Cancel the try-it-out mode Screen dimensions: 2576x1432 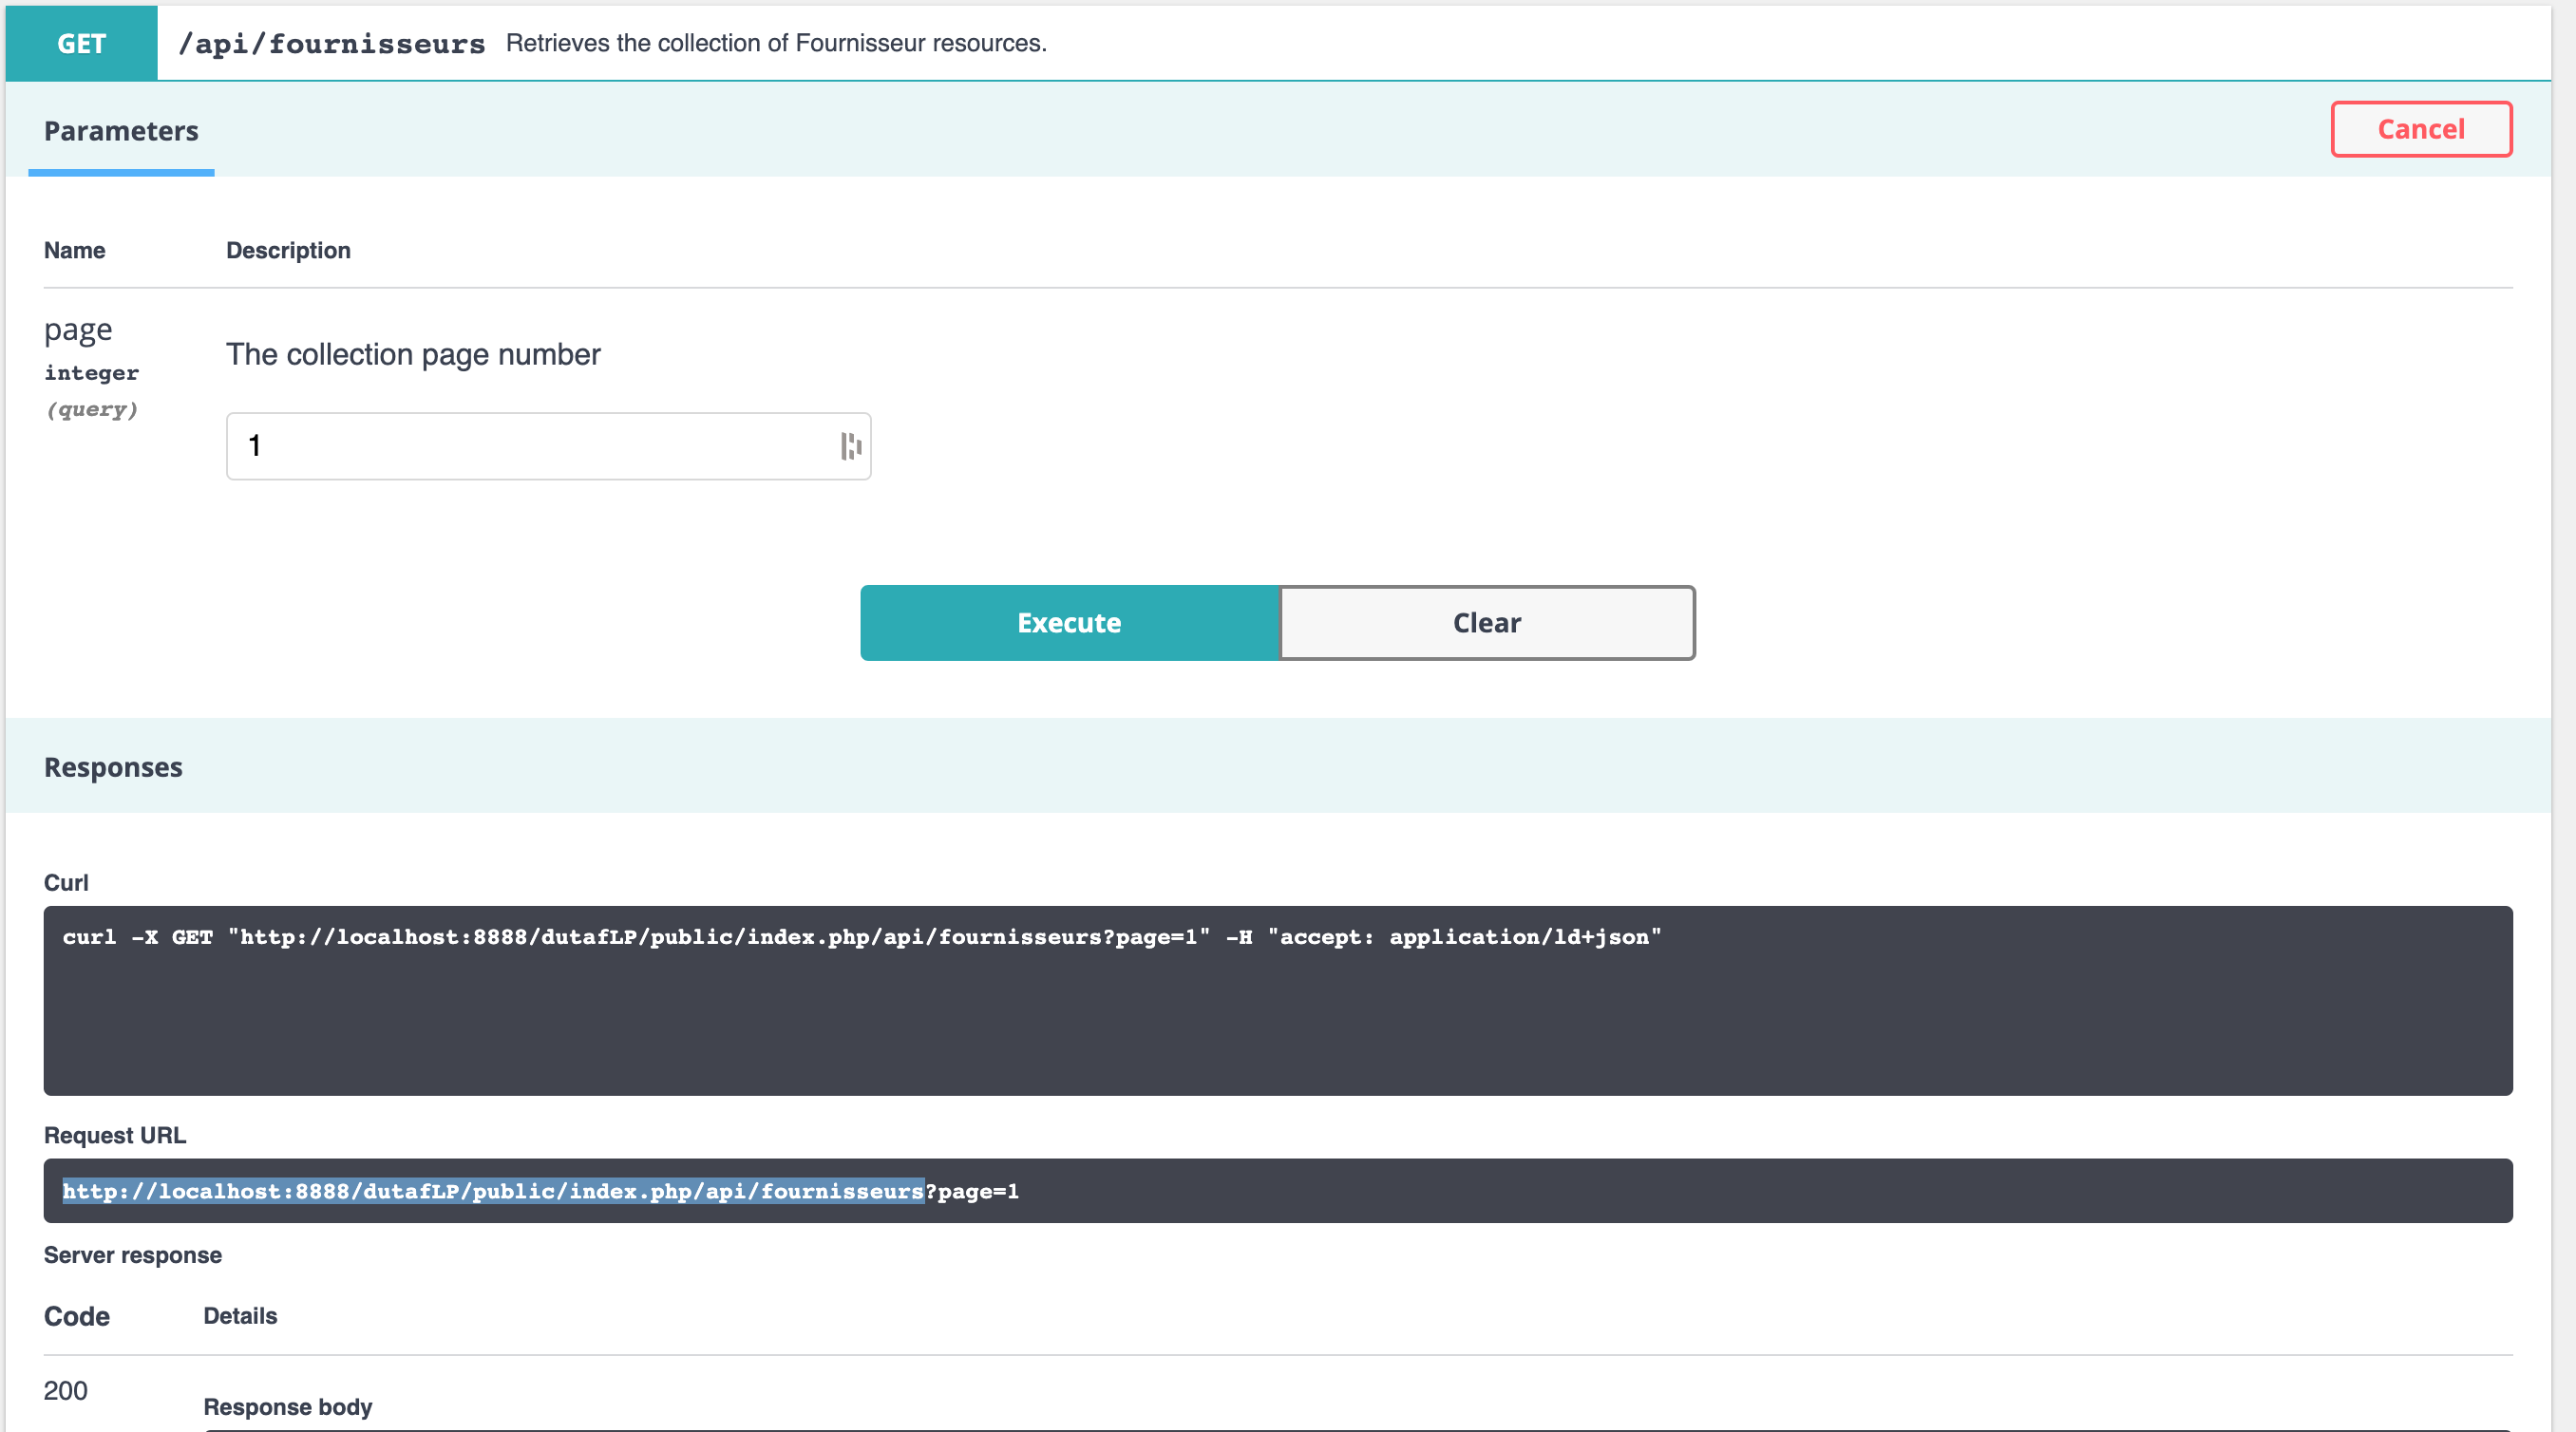[2421, 129]
